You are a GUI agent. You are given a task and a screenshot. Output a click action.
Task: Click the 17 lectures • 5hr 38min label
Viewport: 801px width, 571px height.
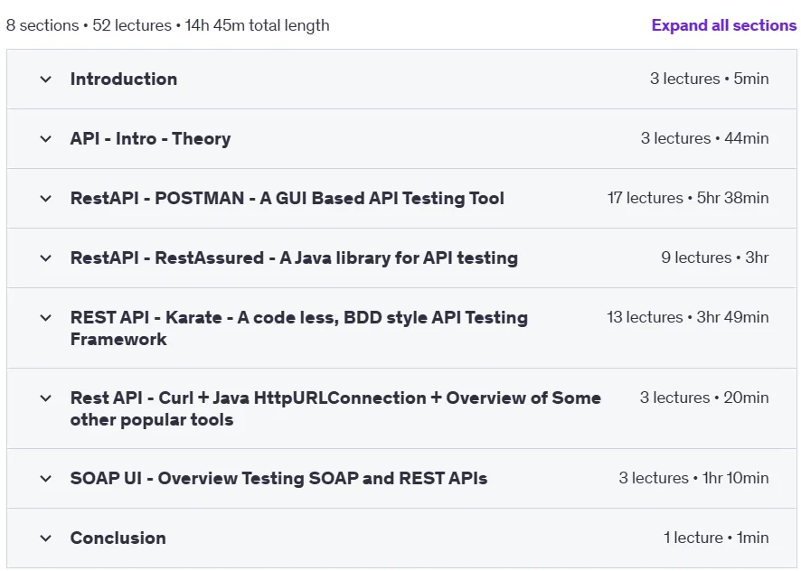point(688,198)
